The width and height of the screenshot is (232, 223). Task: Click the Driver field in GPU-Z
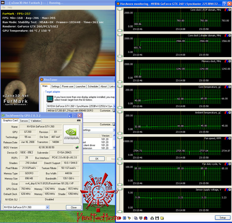pos(49,183)
